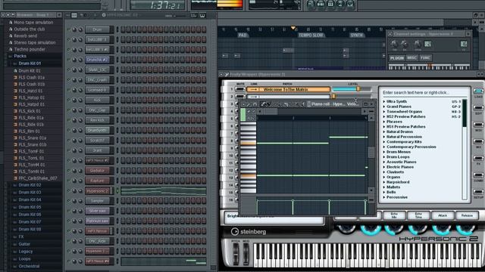Click the rightmost square icon in Channel settings
The width and height of the screenshot is (485, 272).
click(x=463, y=44)
